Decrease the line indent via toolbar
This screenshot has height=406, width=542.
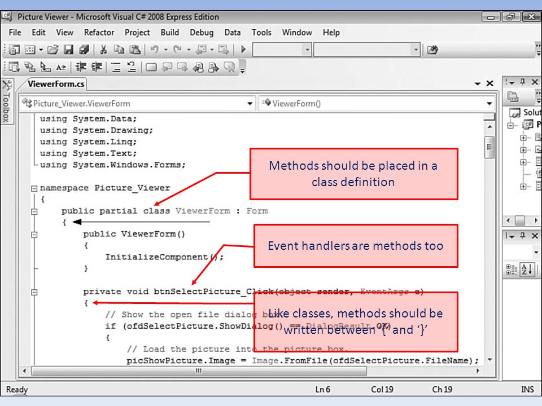pos(81,67)
